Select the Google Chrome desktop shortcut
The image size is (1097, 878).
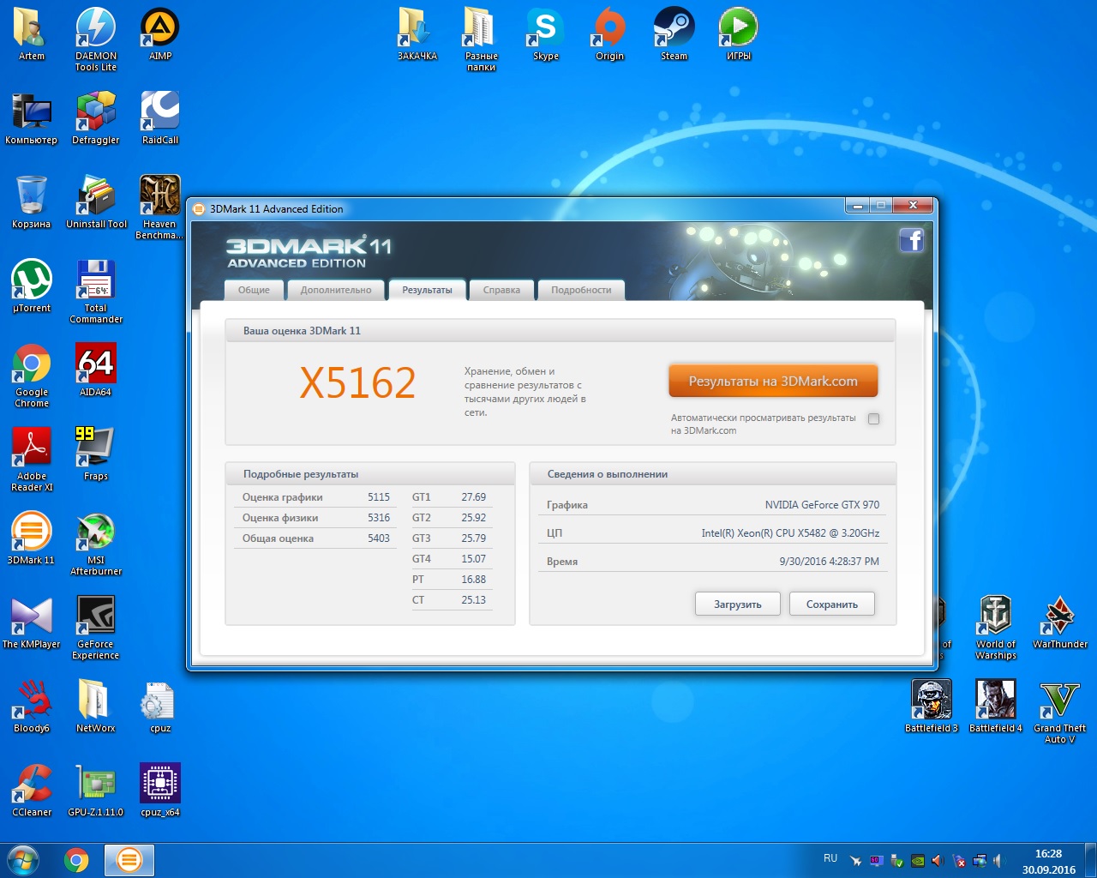[32, 375]
